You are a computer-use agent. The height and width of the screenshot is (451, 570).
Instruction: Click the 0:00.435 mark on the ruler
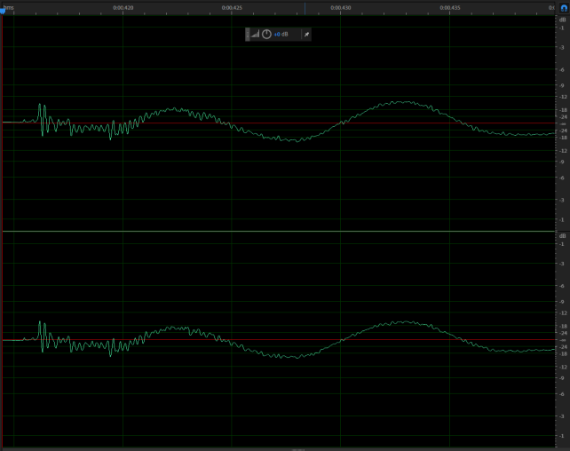450,7
